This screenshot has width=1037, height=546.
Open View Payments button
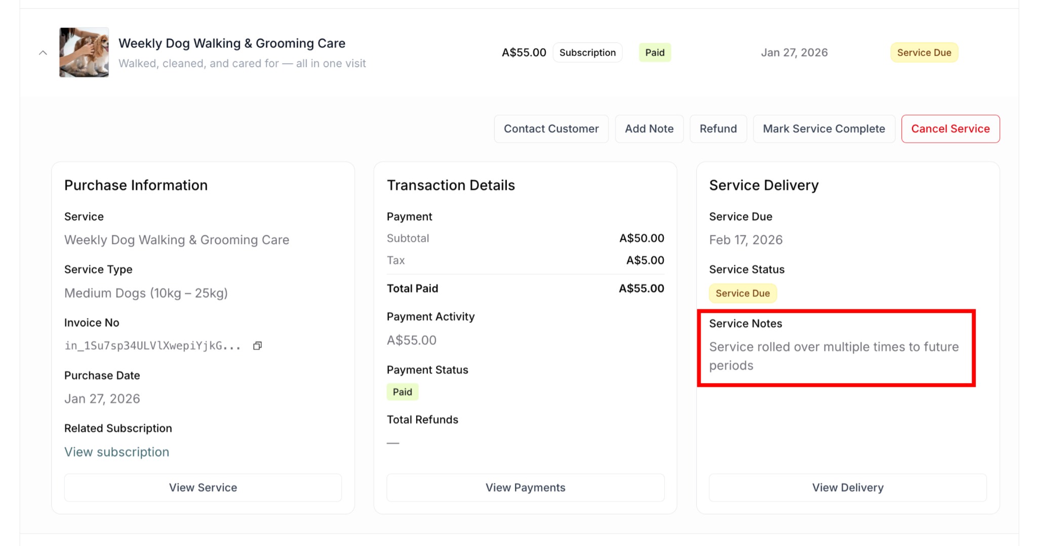pyautogui.click(x=525, y=487)
